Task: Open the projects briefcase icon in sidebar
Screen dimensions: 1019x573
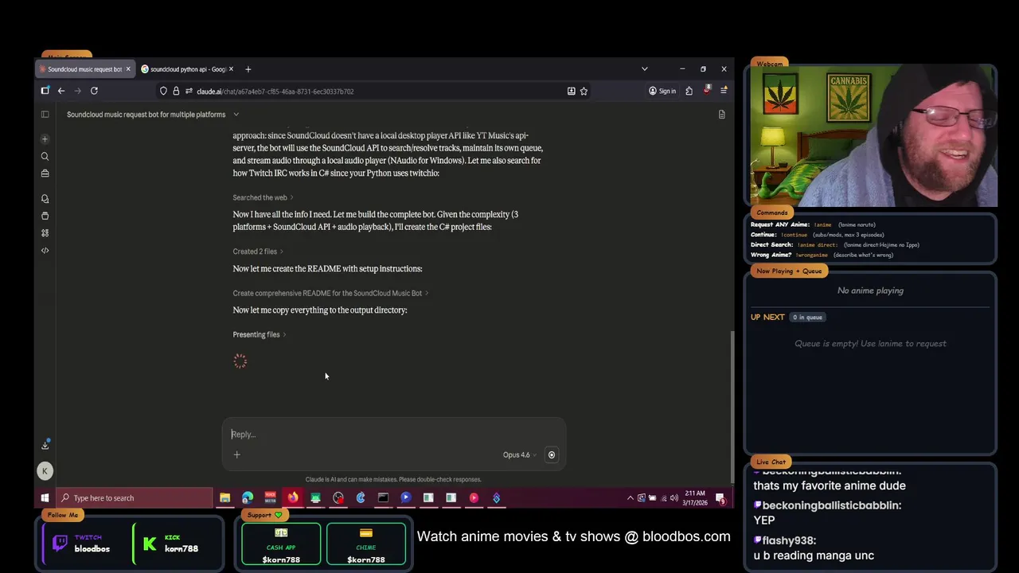Action: click(45, 173)
